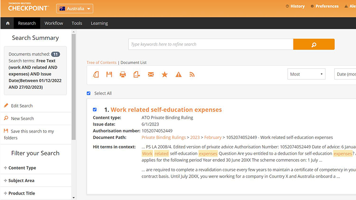Open the RSS feed icon
356x200 pixels.
(x=192, y=74)
